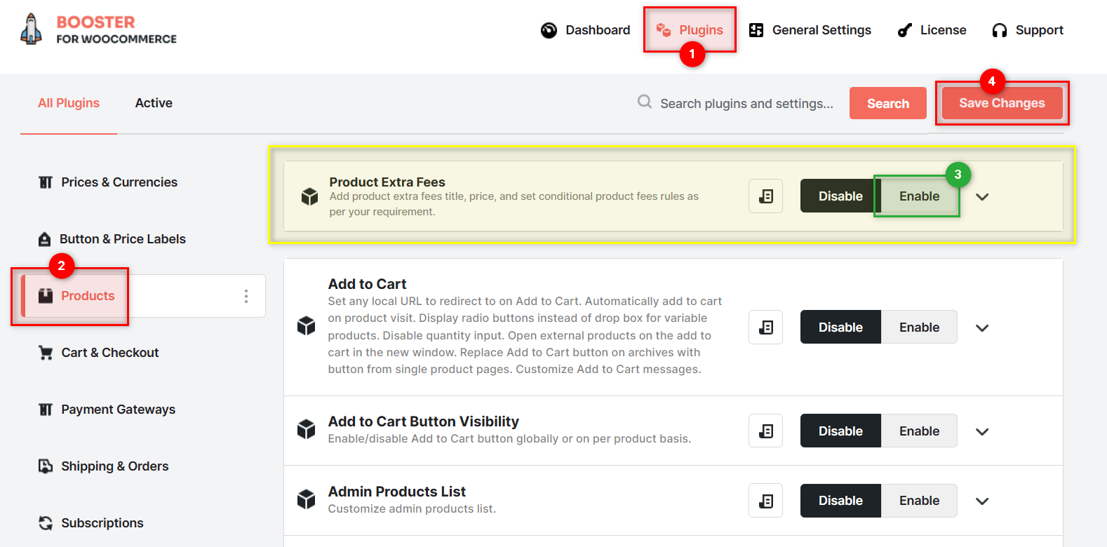
Task: Click the Booster rocket logo icon
Action: click(31, 29)
